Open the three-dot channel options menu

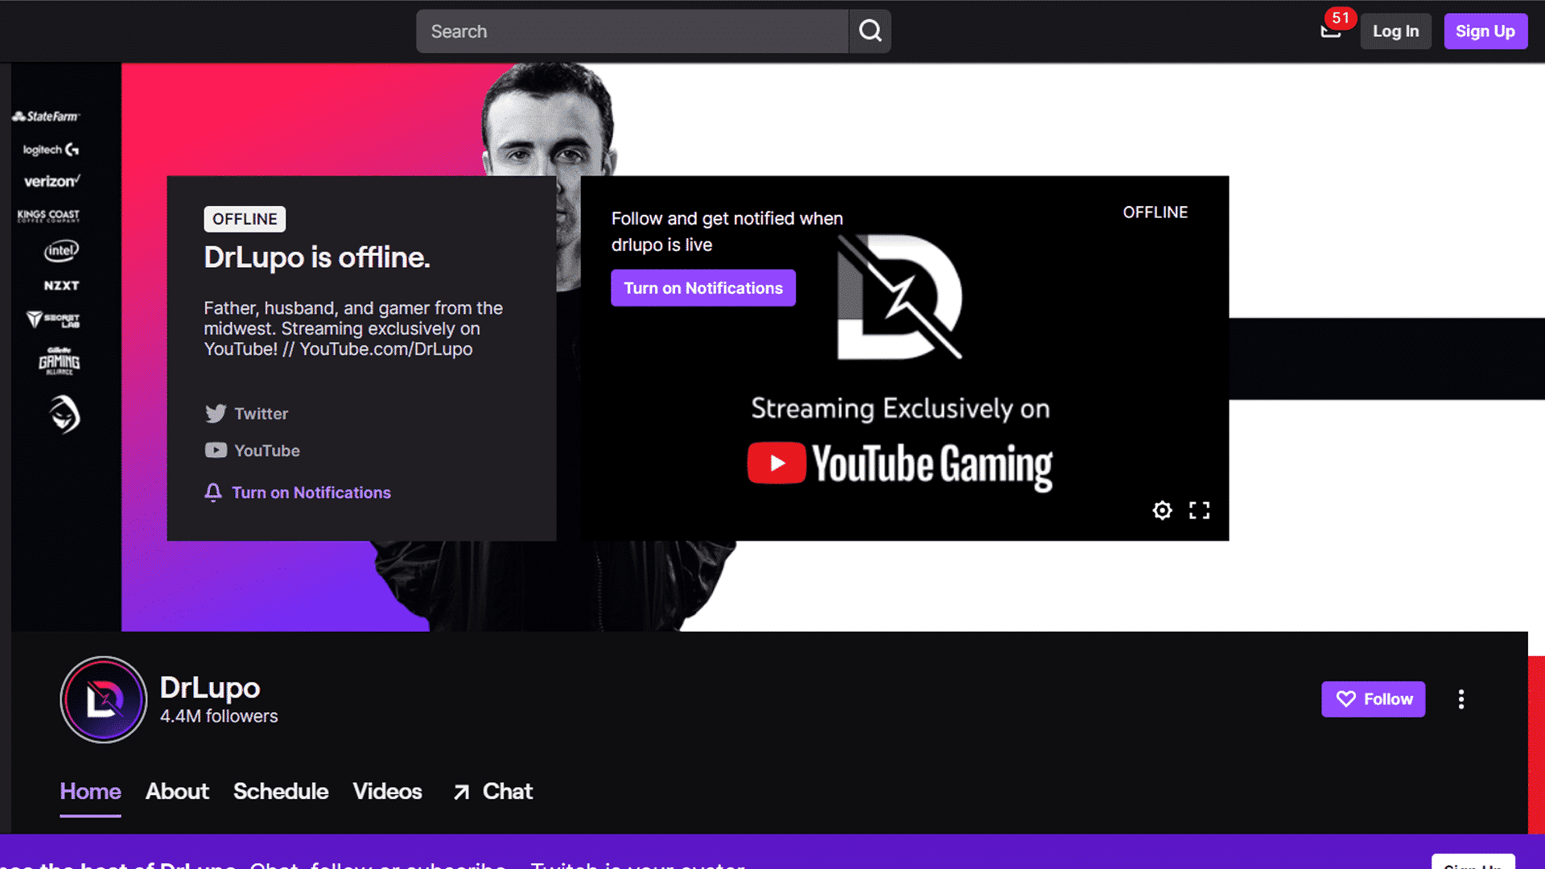[x=1461, y=699]
